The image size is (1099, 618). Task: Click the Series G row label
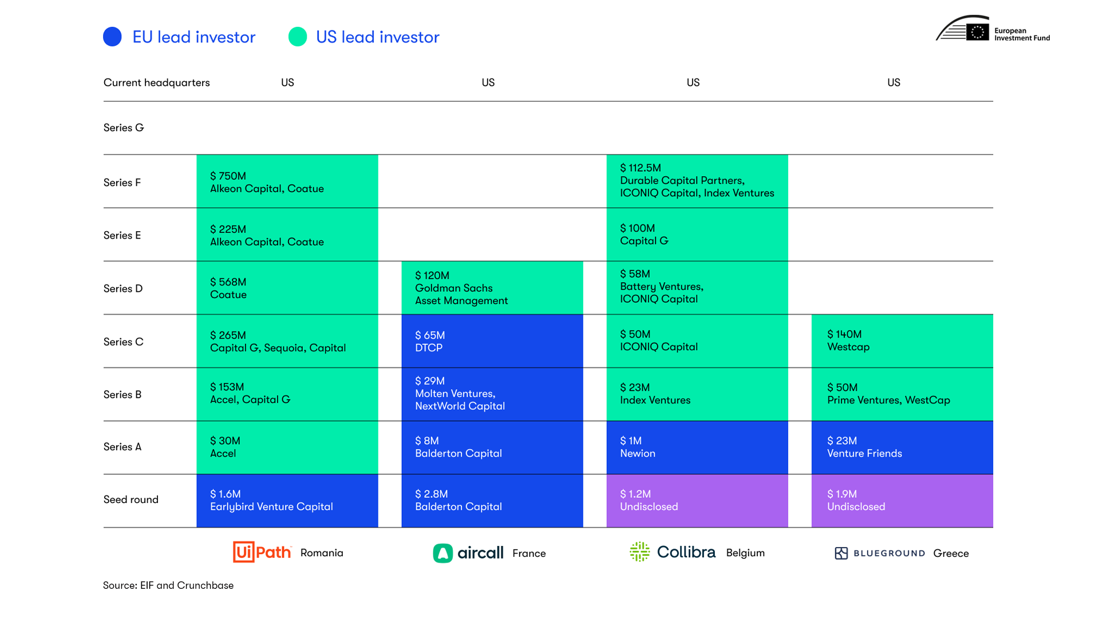[124, 128]
